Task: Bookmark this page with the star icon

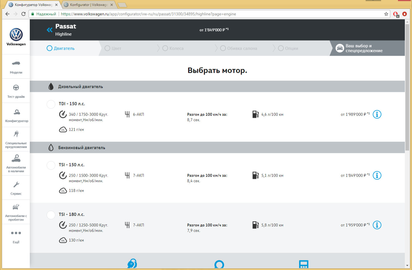Action: (386, 14)
